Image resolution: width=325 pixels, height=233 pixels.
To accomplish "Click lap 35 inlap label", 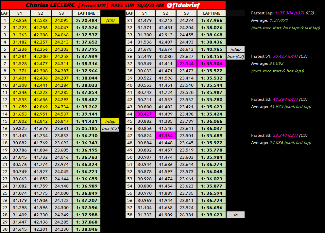I will 235,49.
